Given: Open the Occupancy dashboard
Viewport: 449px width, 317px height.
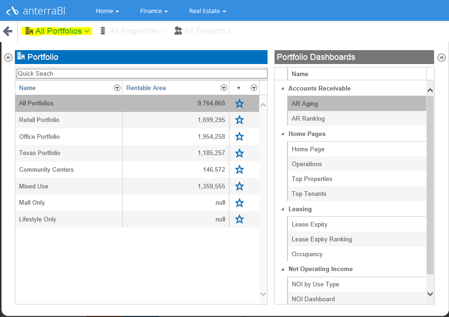Looking at the screenshot, I should pyautogui.click(x=357, y=254).
